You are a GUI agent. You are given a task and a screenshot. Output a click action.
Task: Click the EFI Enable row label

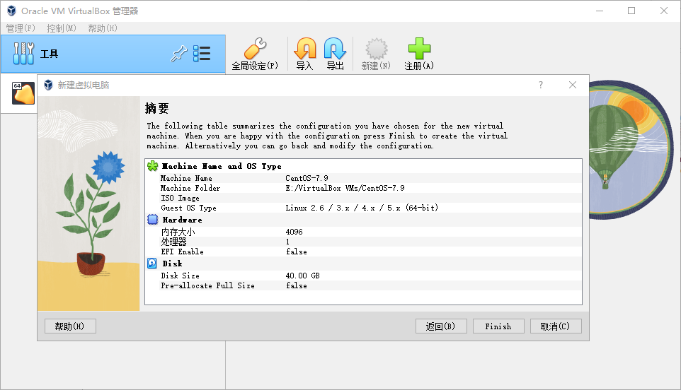click(x=182, y=252)
